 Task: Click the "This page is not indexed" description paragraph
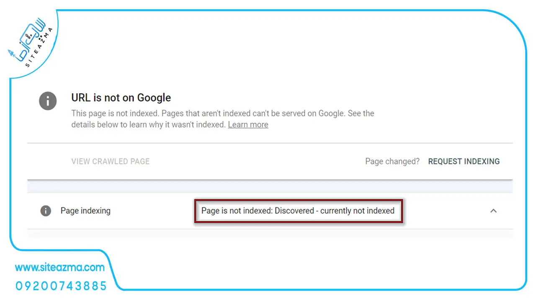[x=223, y=119]
